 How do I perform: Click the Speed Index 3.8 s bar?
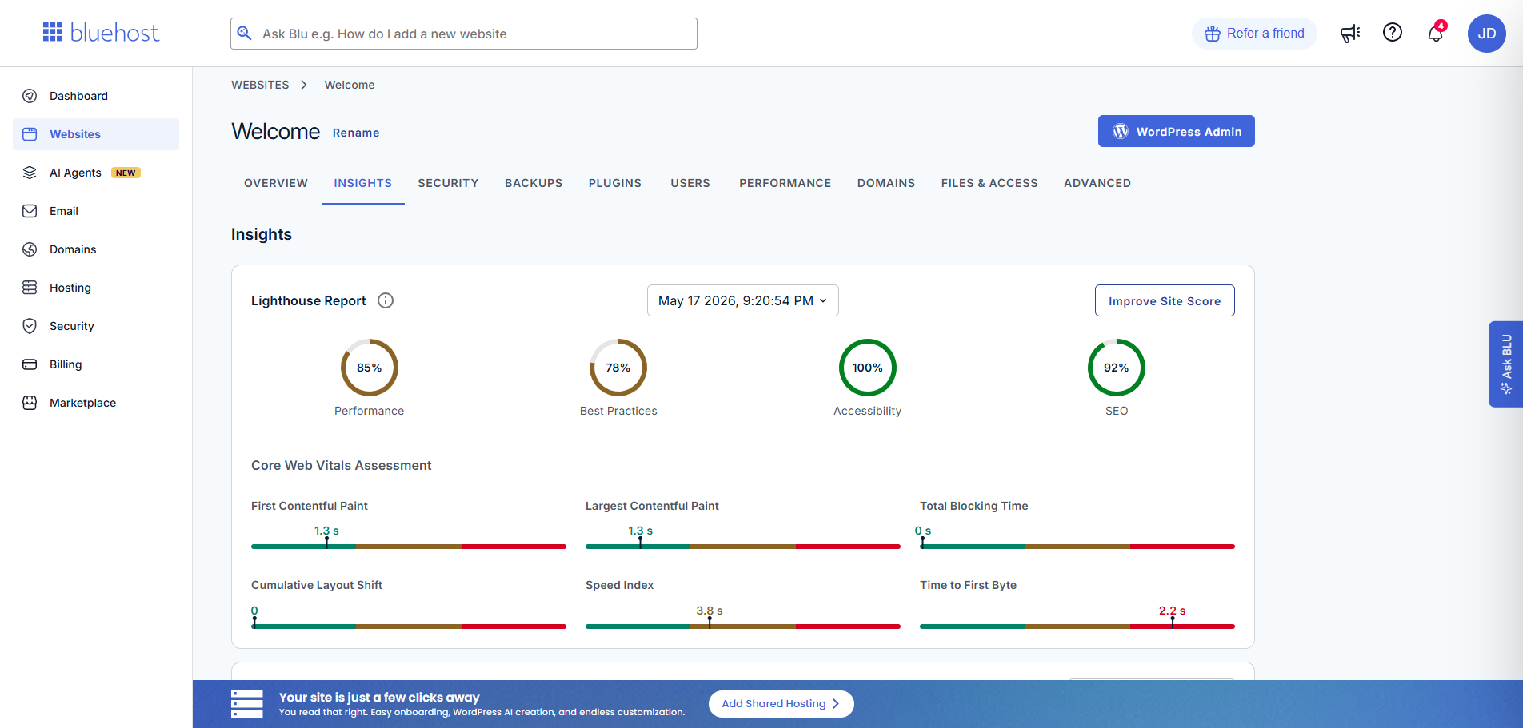coord(743,627)
